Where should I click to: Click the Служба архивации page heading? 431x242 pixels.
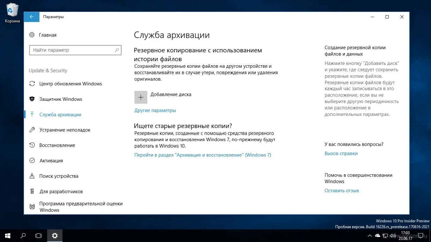pos(172,35)
